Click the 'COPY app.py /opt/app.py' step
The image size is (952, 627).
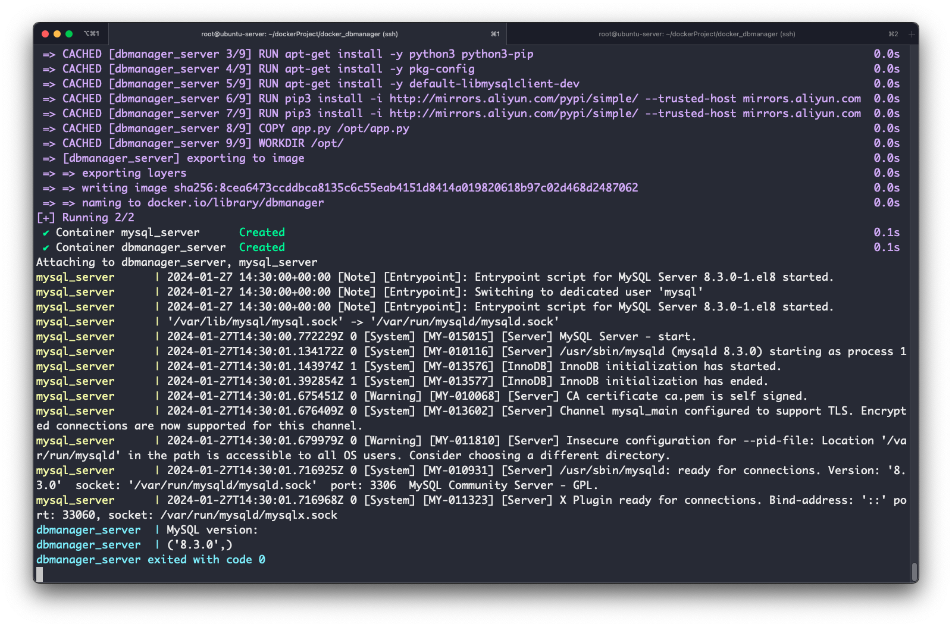coord(334,128)
